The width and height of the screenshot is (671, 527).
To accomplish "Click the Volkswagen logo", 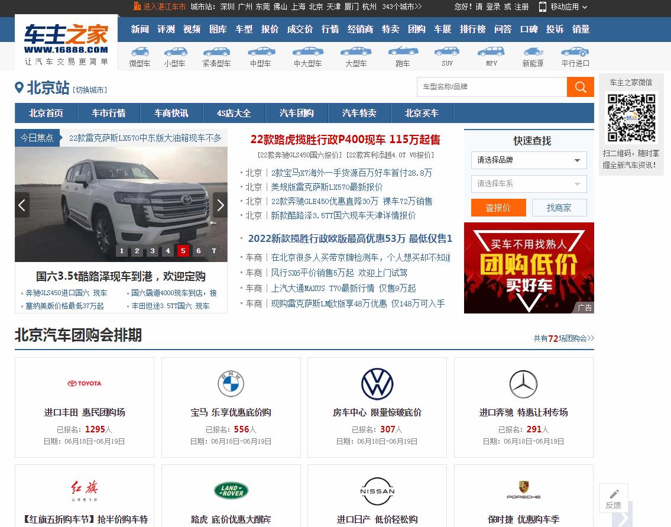I will 377,384.
